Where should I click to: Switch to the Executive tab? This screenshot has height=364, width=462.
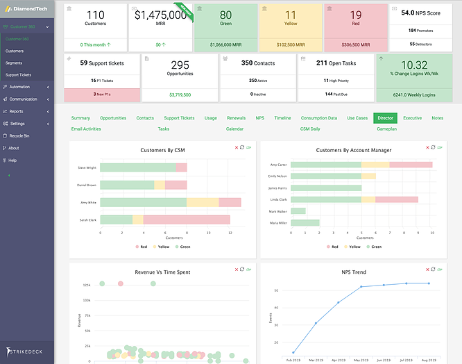412,118
